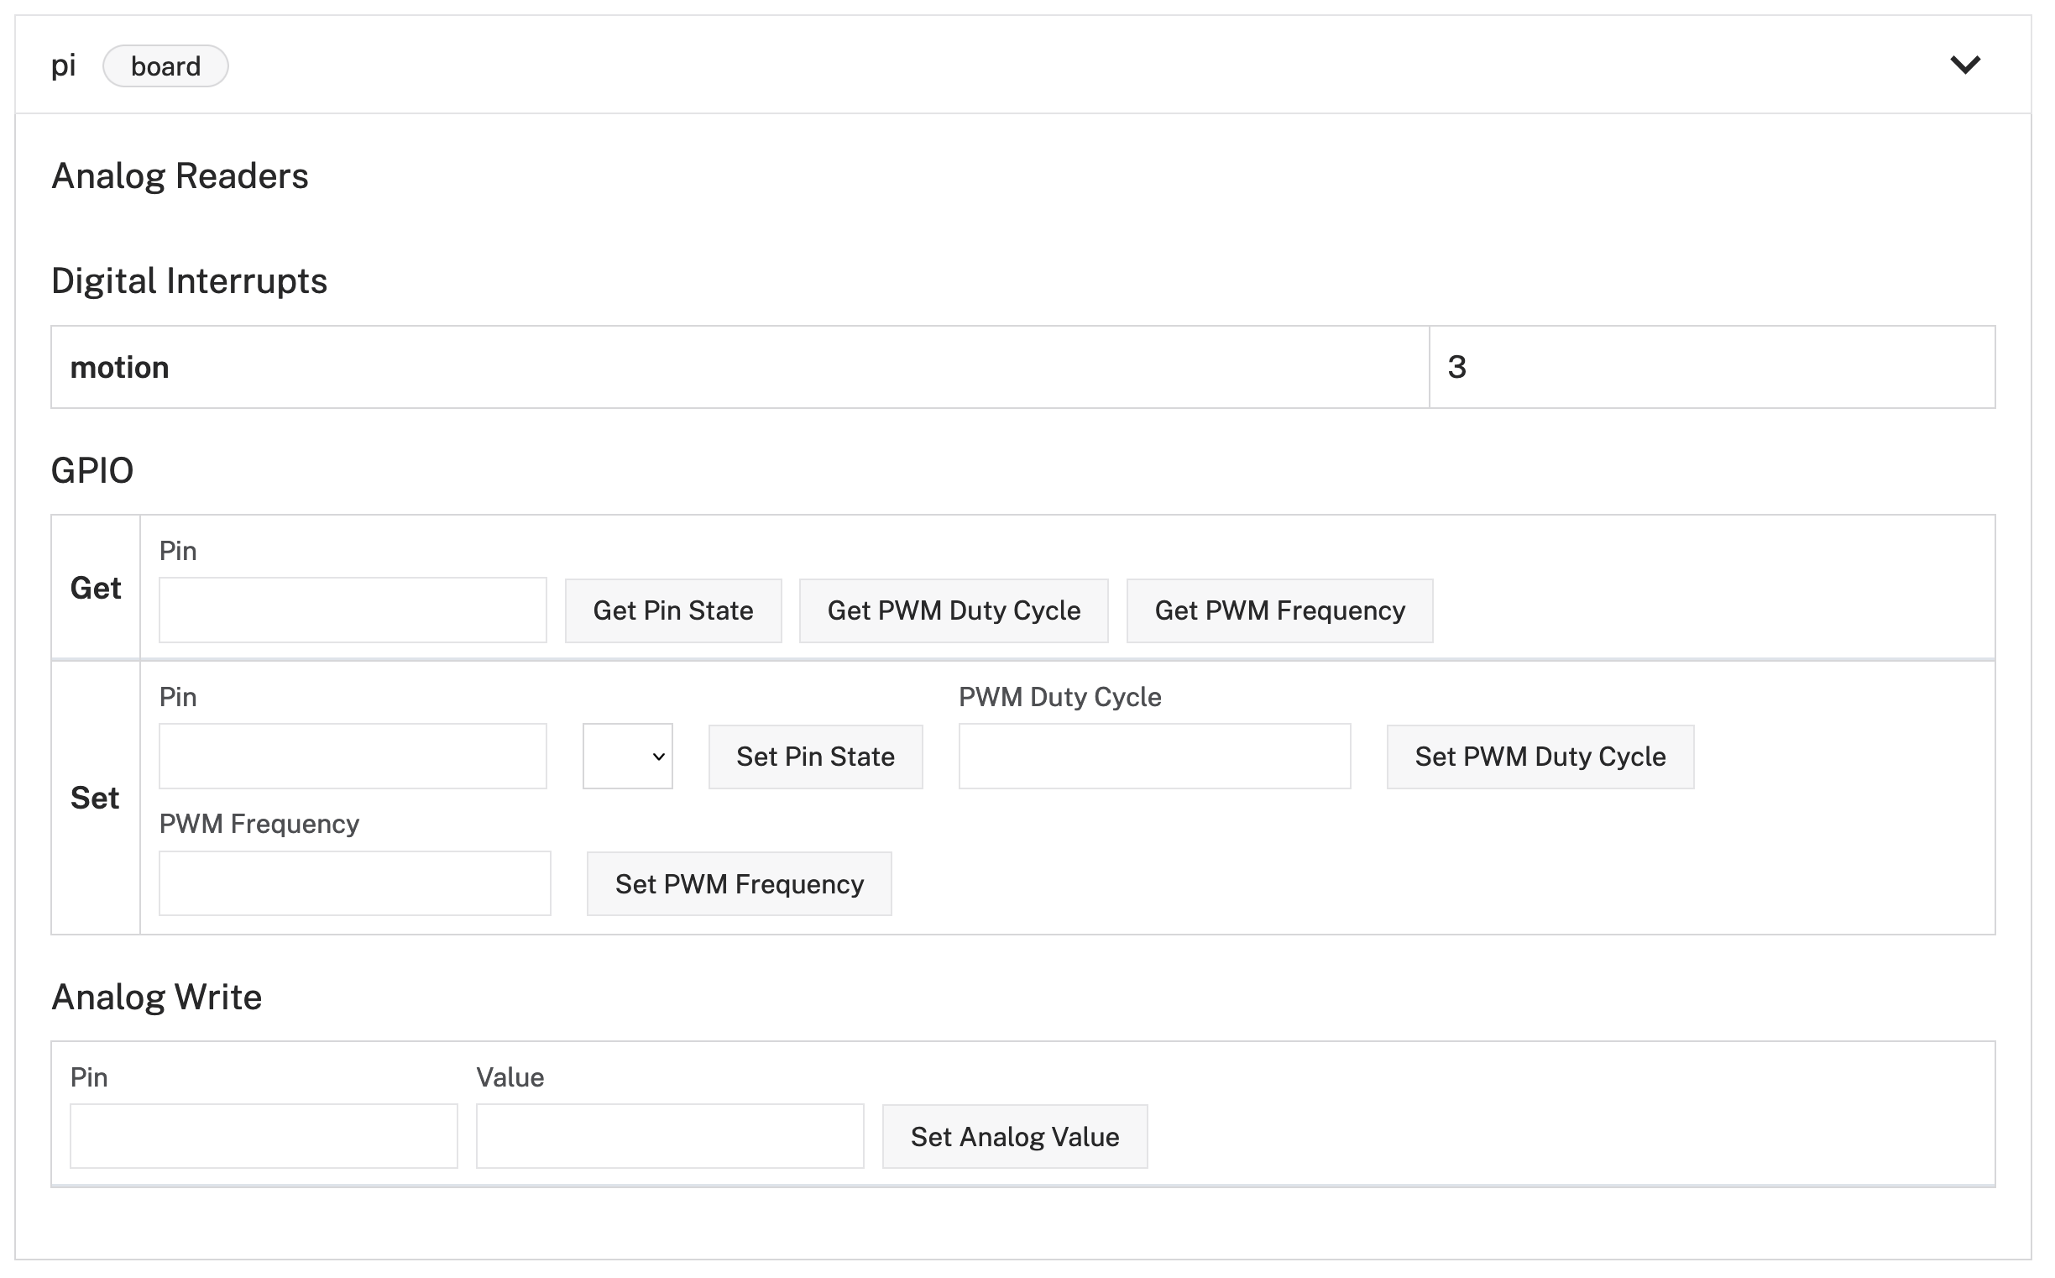2055x1278 pixels.
Task: Click the Set Analog Value button
Action: coord(1014,1137)
